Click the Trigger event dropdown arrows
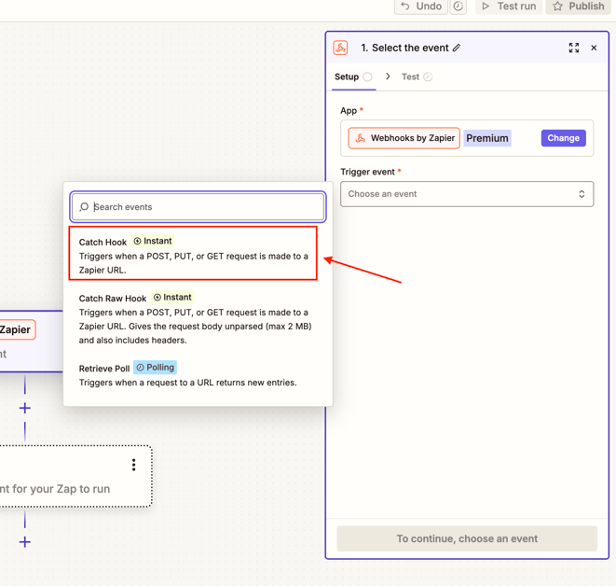Screen dimensions: 616x586 (582, 194)
